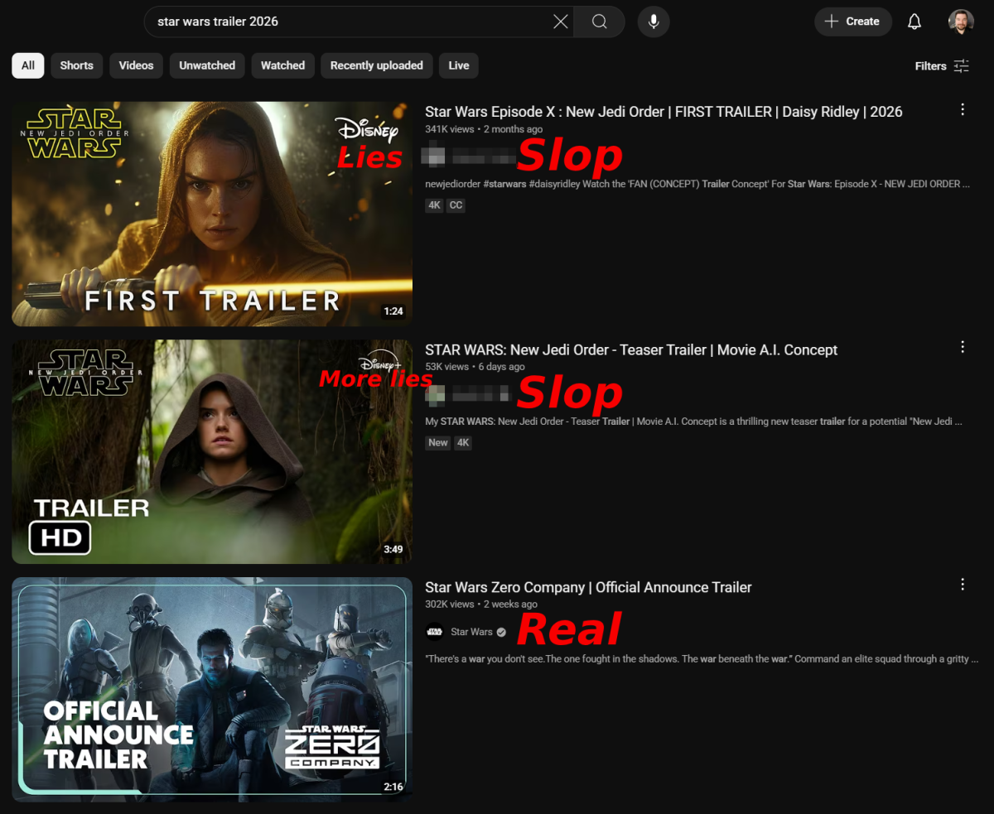Select the Unwatched filter chip
The height and width of the screenshot is (814, 994).
click(207, 65)
